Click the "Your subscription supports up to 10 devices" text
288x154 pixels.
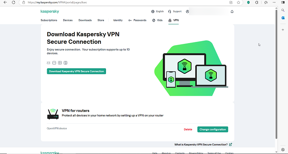tap(88, 51)
